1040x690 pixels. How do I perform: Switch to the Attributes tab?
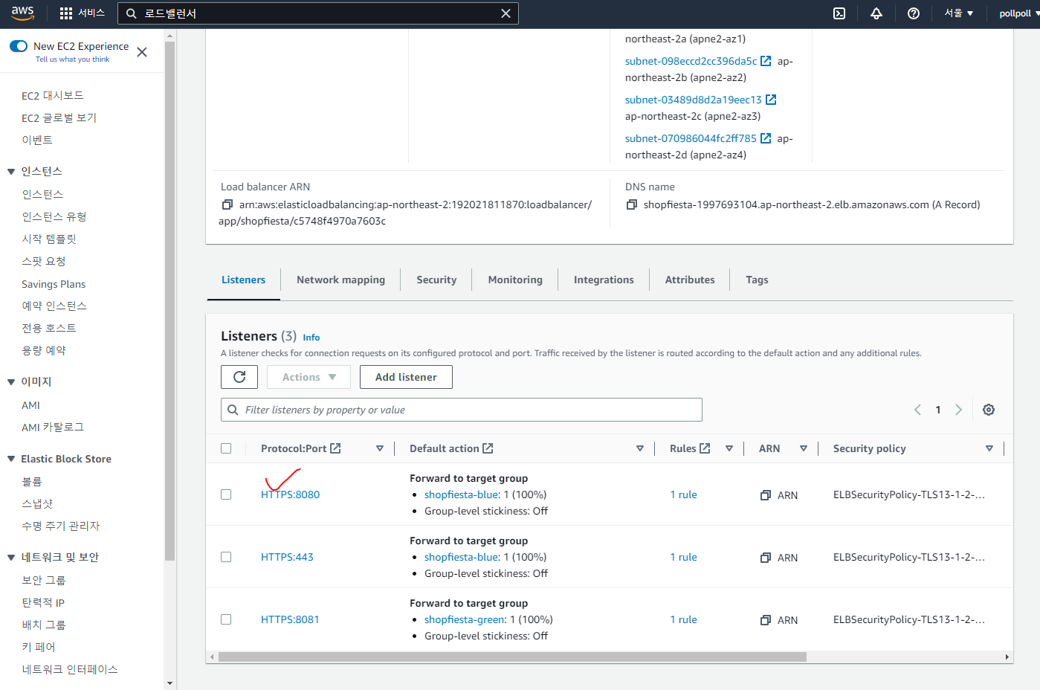tap(690, 280)
